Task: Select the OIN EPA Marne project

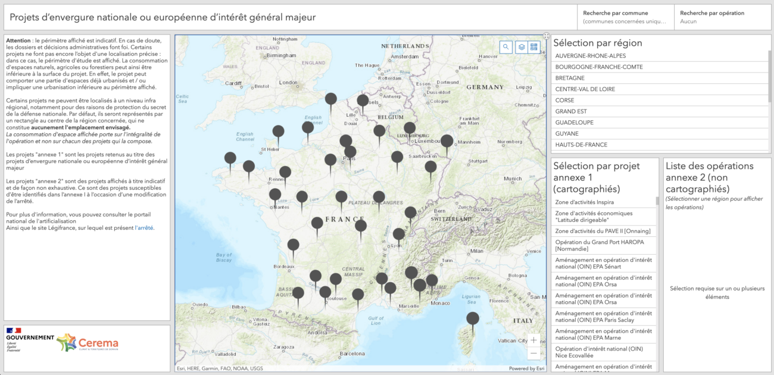Action: click(604, 335)
